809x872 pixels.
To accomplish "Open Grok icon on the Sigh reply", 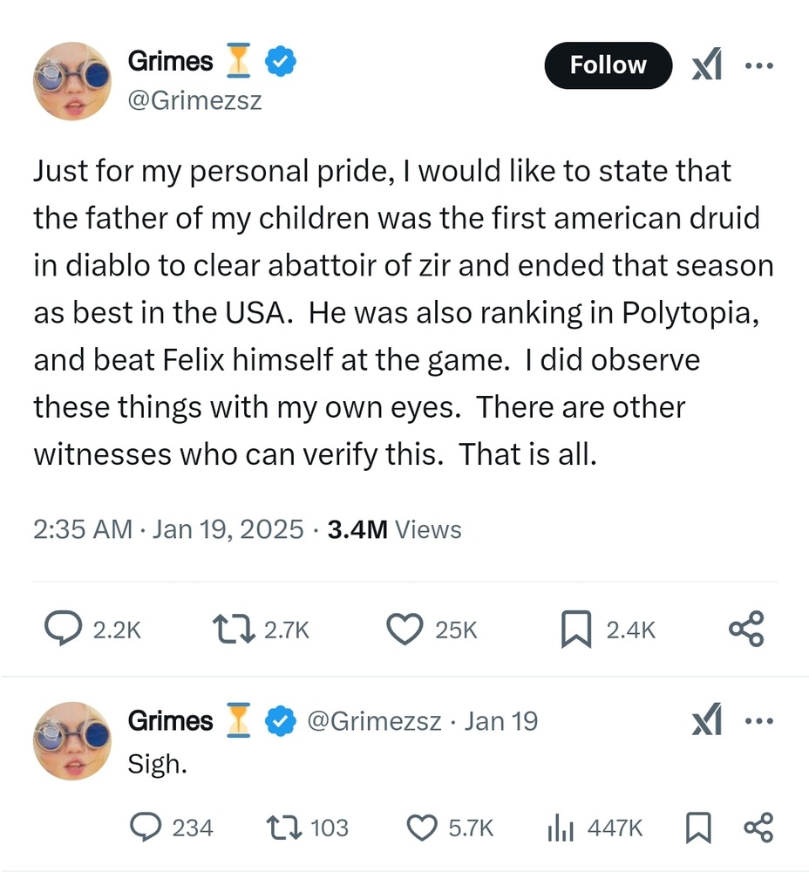I will tap(706, 722).
